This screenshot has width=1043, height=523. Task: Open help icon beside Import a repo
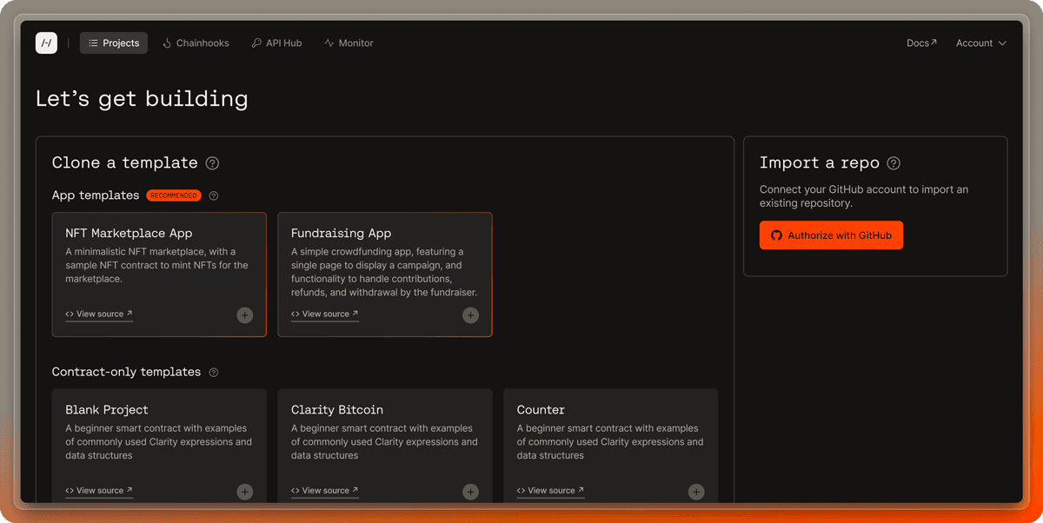894,163
